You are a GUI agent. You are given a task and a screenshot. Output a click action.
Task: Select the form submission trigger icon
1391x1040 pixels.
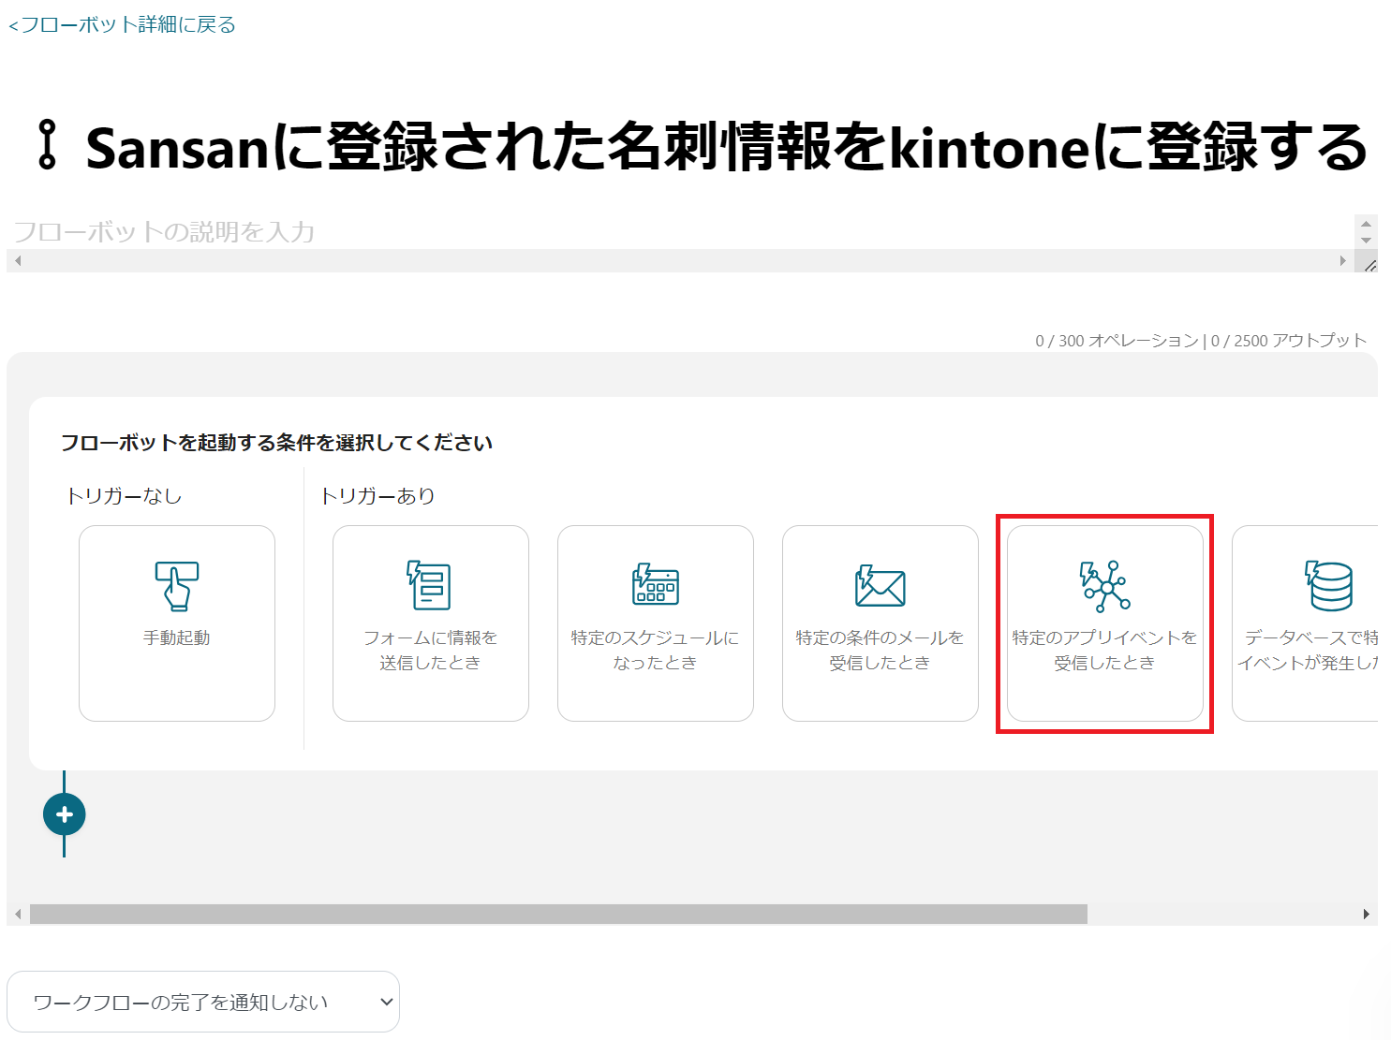(430, 586)
